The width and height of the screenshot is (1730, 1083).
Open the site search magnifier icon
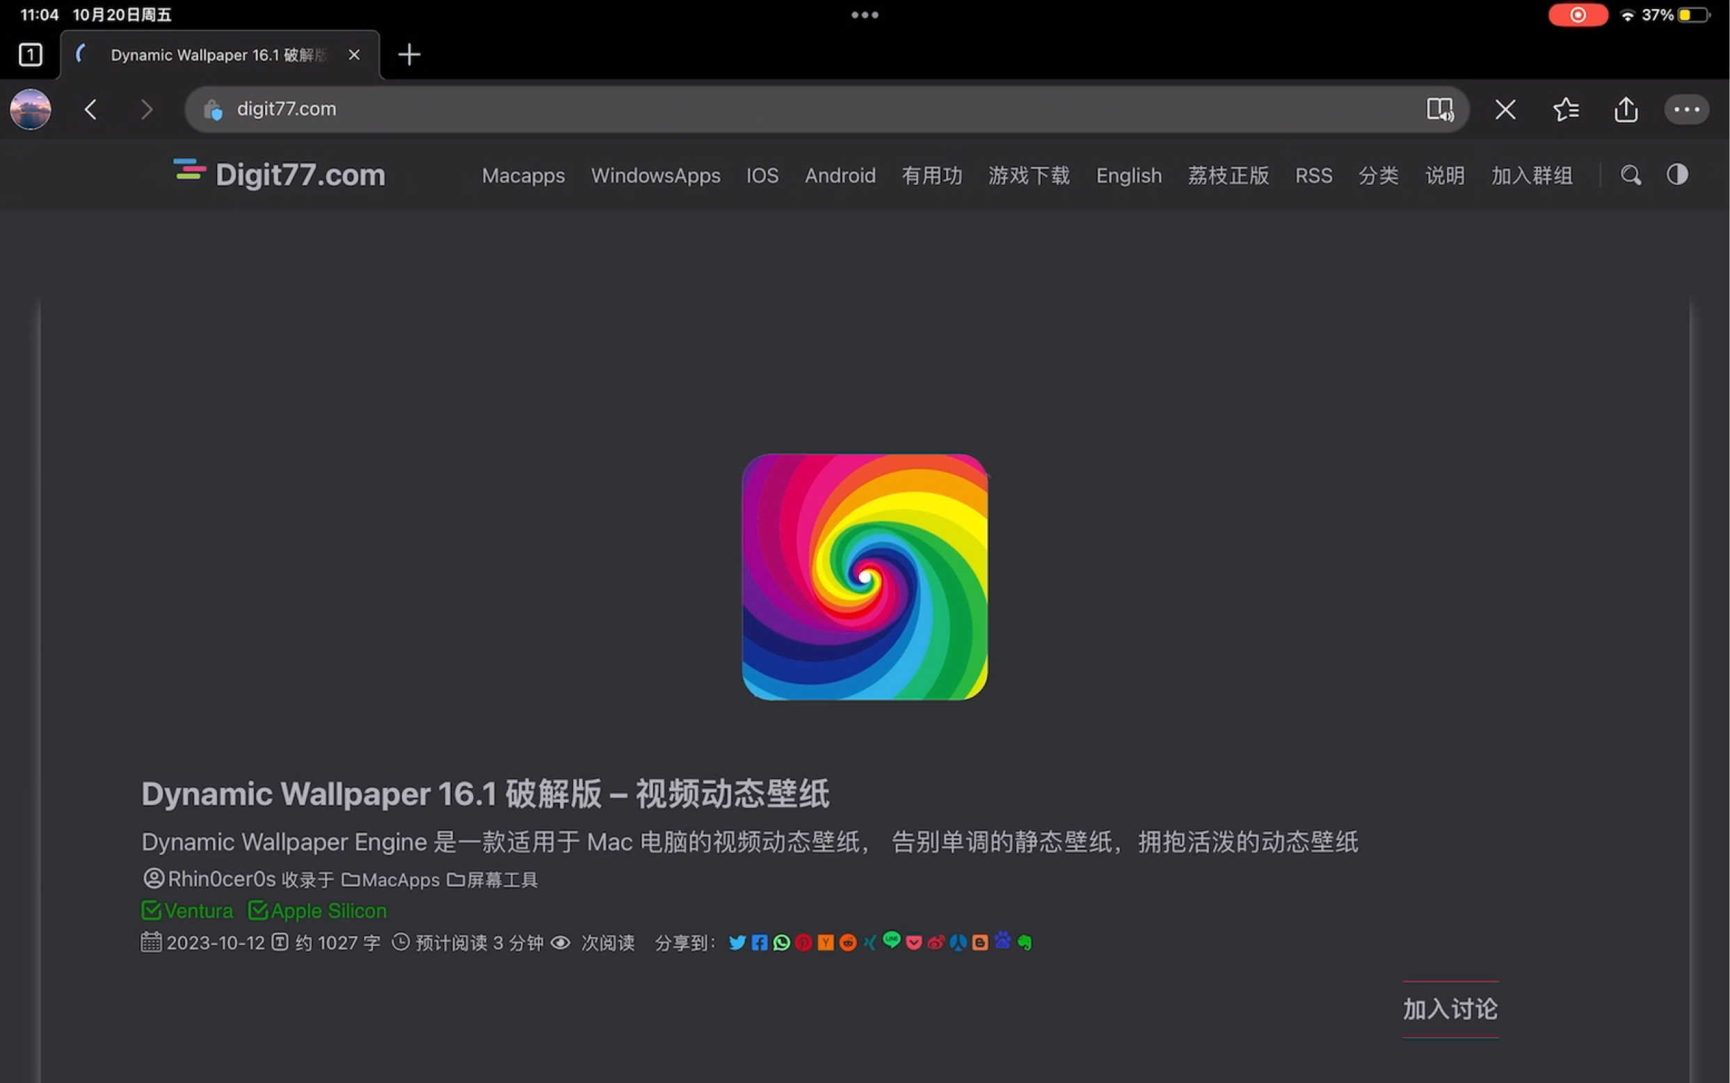pos(1631,175)
